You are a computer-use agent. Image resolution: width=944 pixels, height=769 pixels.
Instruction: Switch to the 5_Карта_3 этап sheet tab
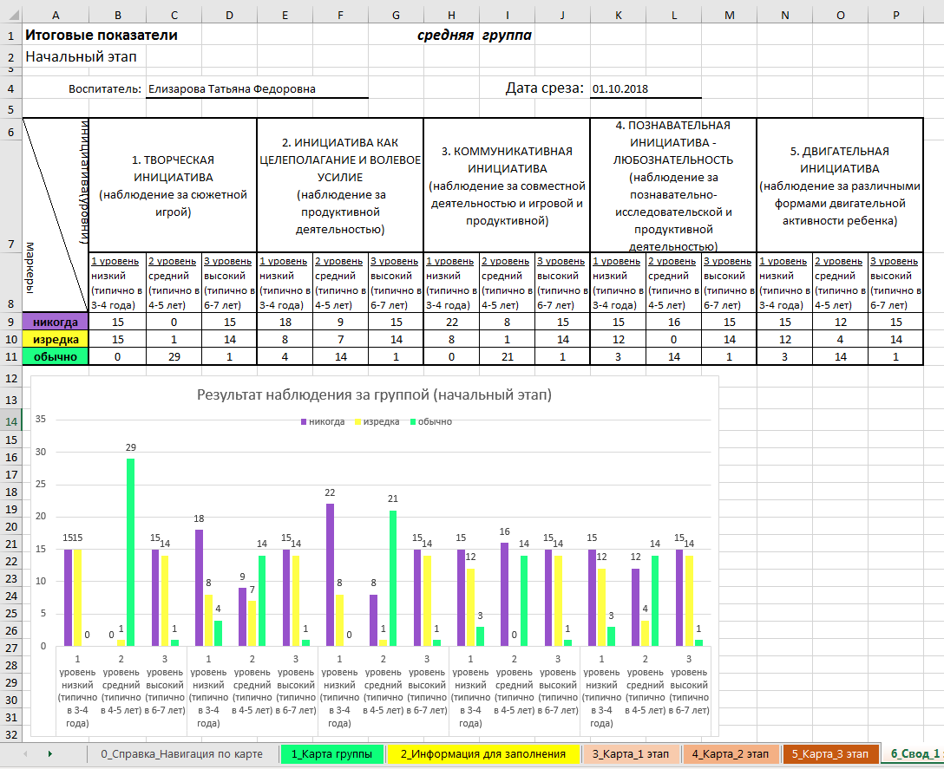(x=829, y=754)
